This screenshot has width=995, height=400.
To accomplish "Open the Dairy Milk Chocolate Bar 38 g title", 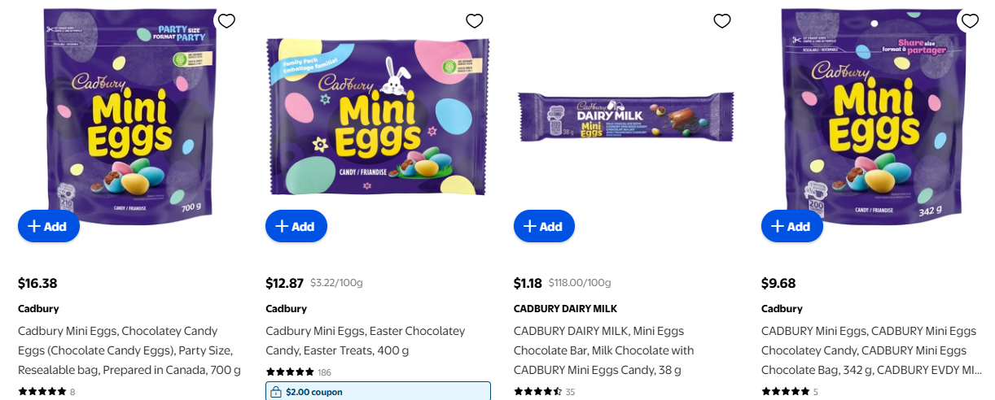I will [603, 350].
